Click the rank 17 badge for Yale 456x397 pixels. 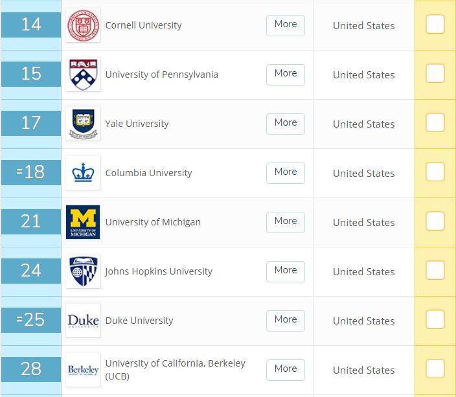[31, 123]
